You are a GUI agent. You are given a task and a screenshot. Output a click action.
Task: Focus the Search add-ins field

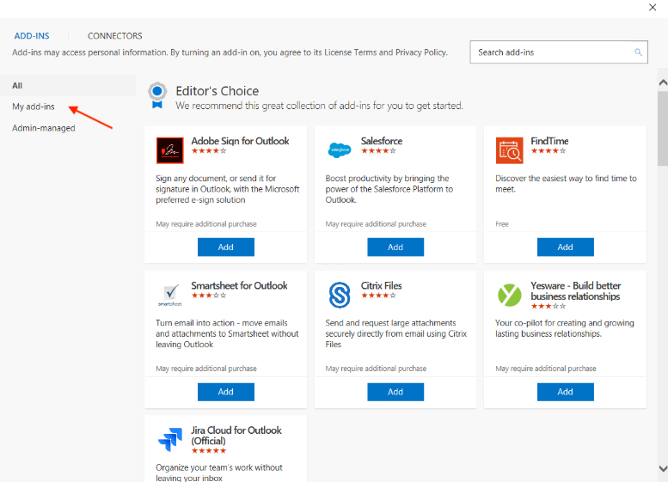coord(559,52)
